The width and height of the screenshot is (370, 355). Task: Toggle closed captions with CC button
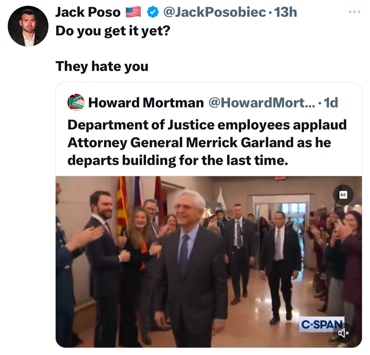click(343, 195)
